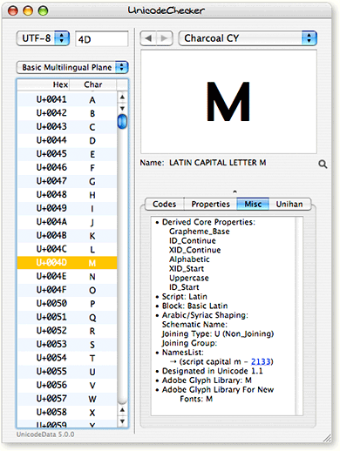Click the character list scrollbar thumb
Screen dimensions: 340x451
[x=122, y=122]
